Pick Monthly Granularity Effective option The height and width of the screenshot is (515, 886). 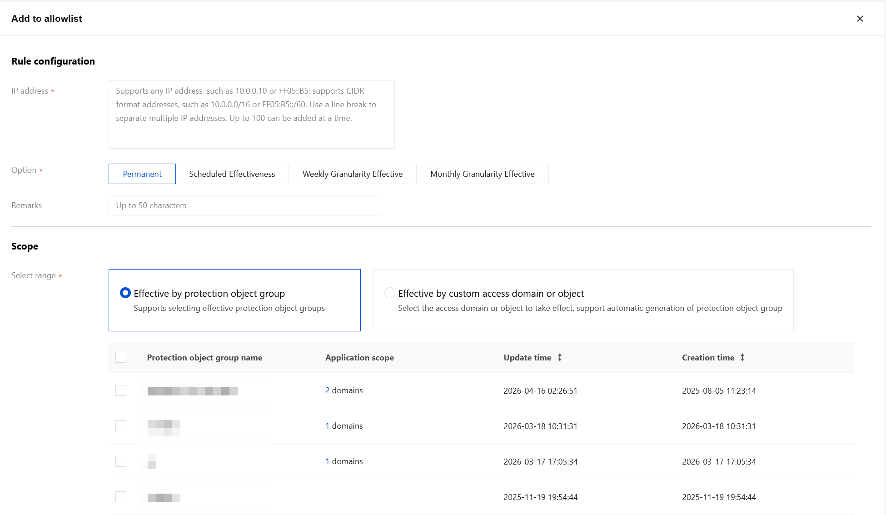click(x=482, y=174)
